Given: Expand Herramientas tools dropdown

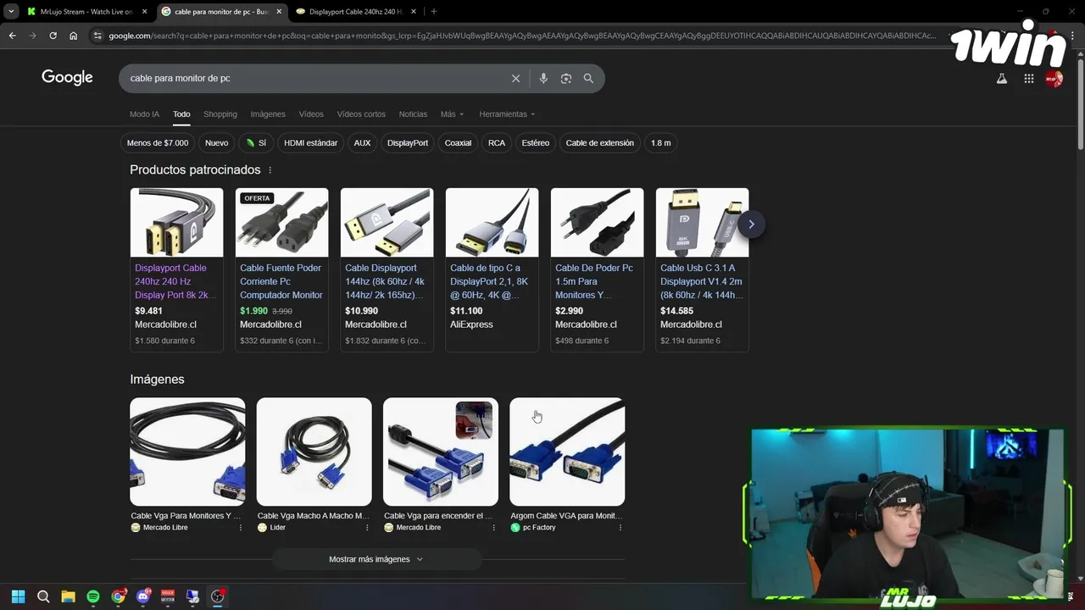Looking at the screenshot, I should (507, 114).
